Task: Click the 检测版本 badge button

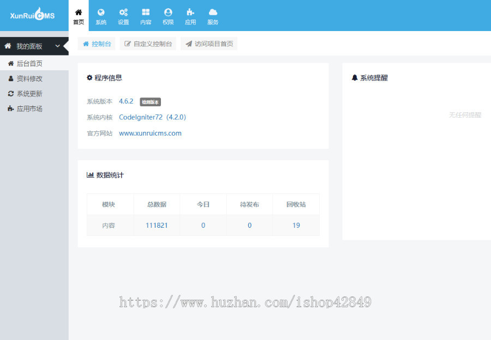Action: coord(151,102)
